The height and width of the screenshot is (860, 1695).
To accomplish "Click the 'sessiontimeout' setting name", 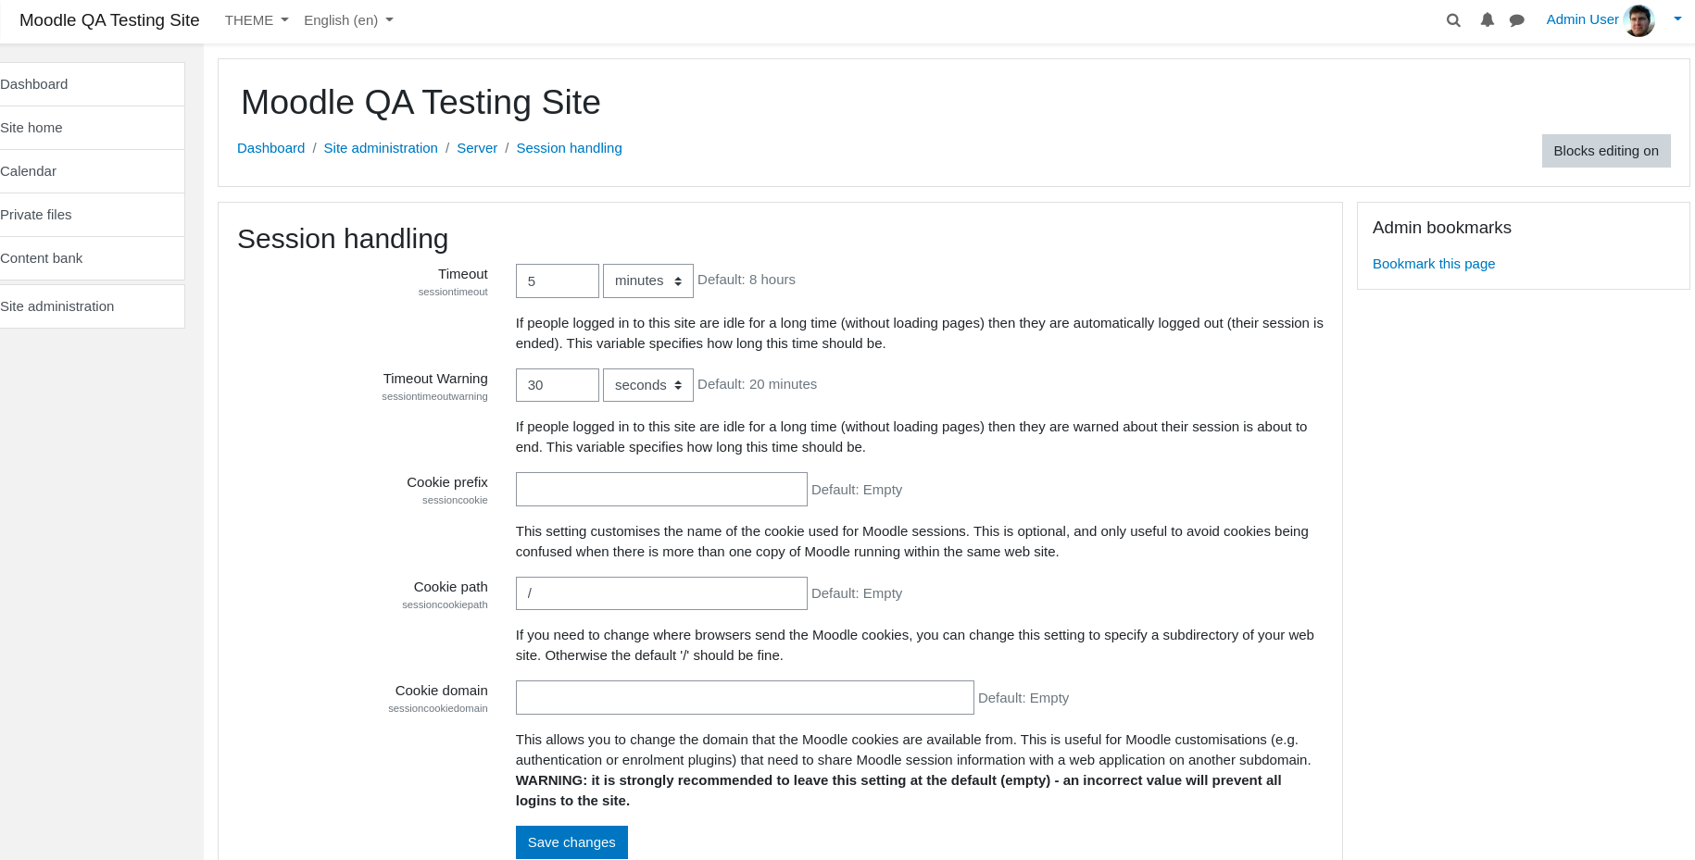I will click(x=453, y=292).
